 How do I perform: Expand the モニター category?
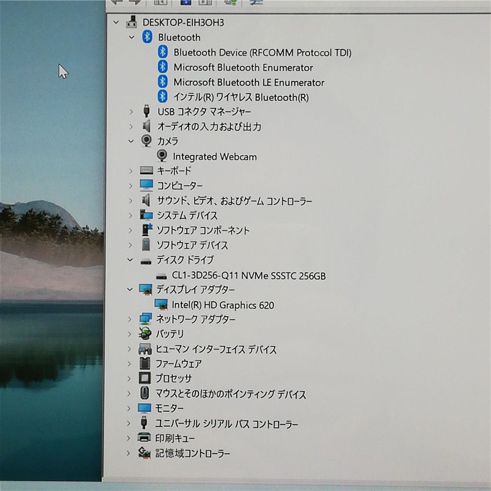pyautogui.click(x=130, y=408)
